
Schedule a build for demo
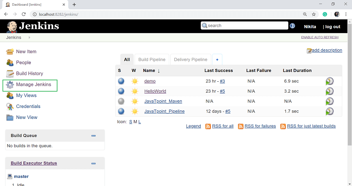point(330,81)
